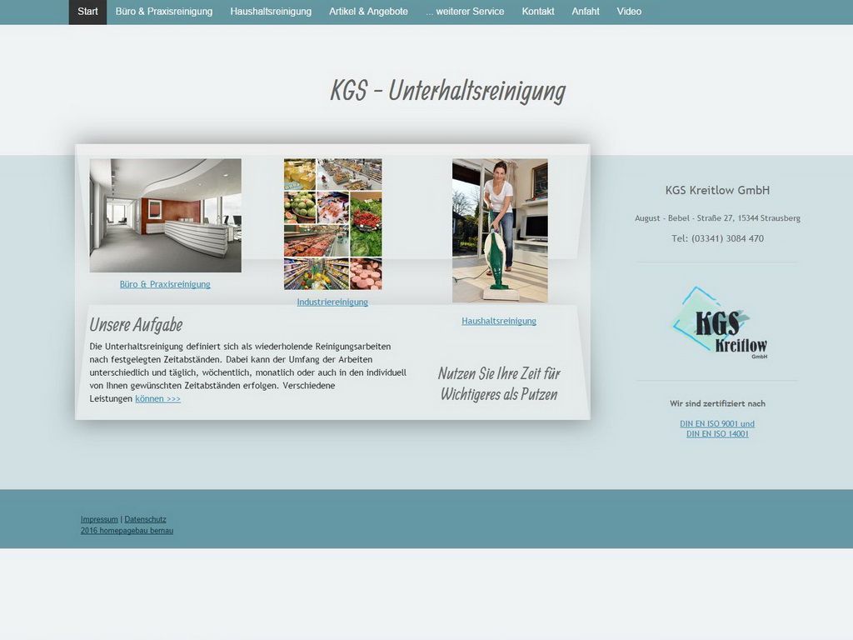Click the Unsere Aufgabe heading

tap(136, 325)
